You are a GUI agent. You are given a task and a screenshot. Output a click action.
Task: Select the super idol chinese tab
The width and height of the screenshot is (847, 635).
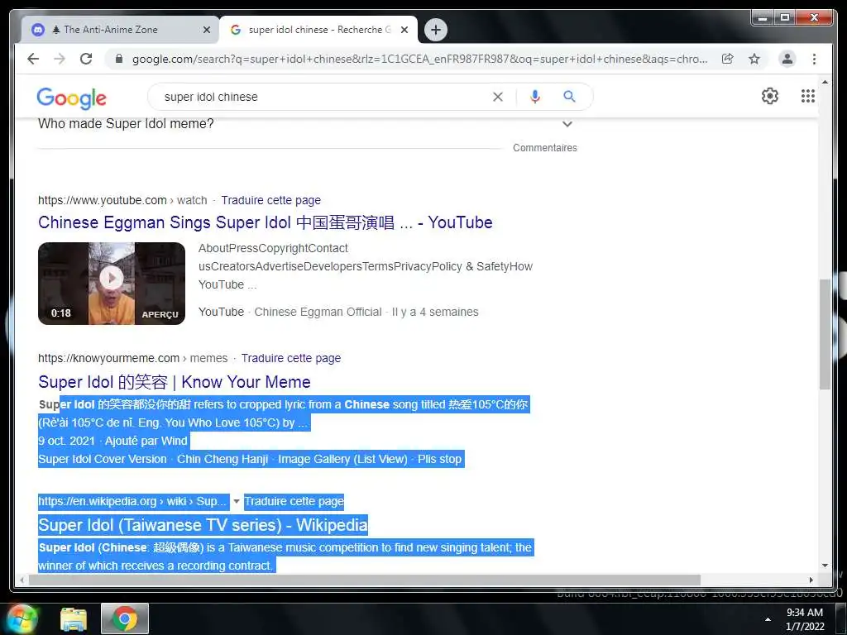[x=320, y=30]
